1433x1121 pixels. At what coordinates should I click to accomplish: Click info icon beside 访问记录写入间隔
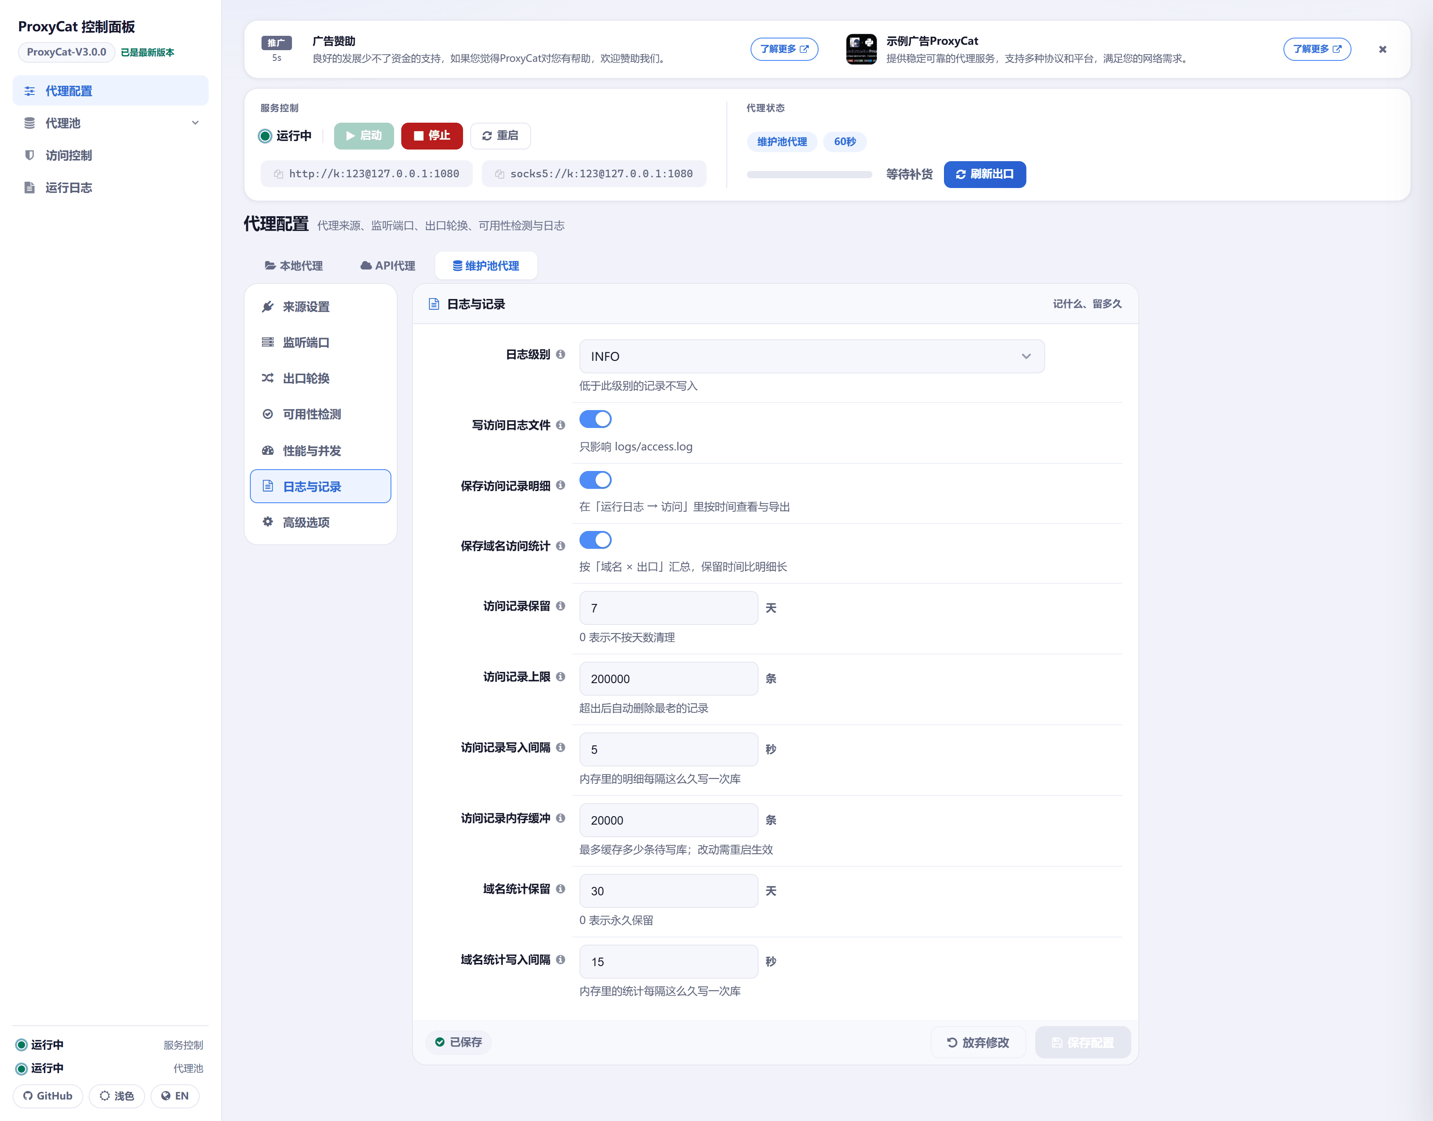point(561,748)
